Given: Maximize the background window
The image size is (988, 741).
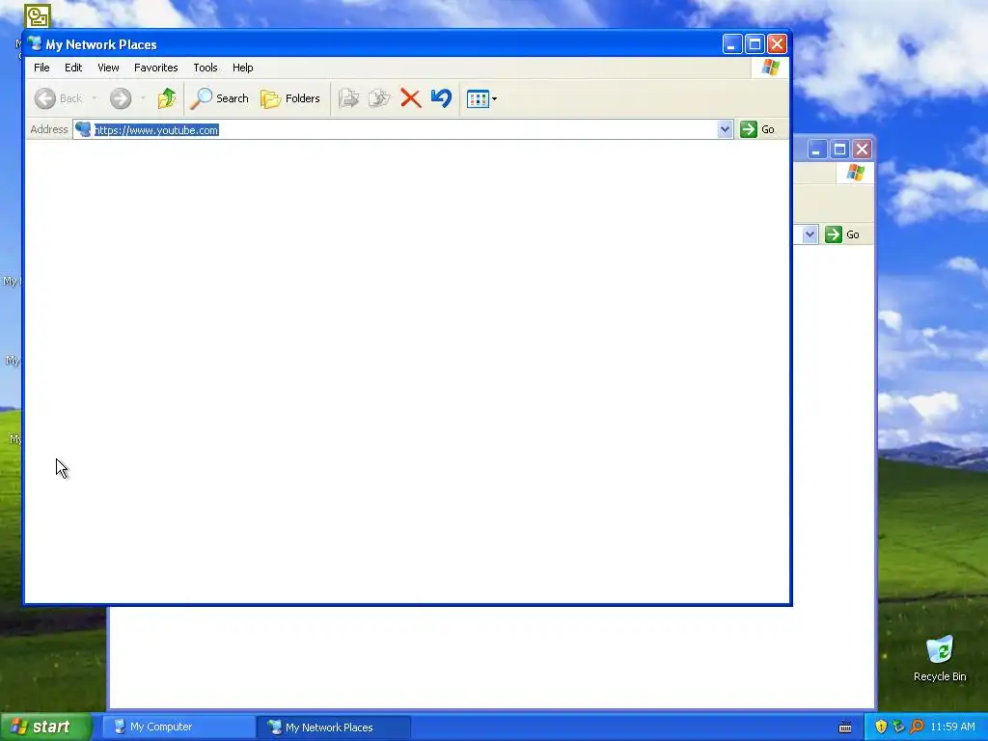Looking at the screenshot, I should [x=839, y=150].
